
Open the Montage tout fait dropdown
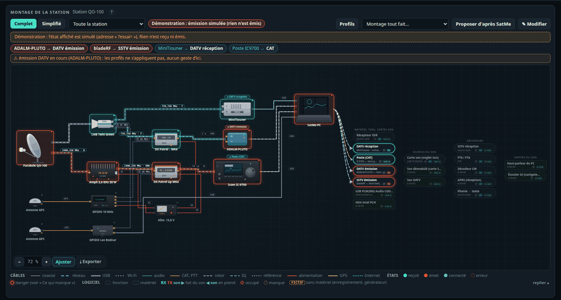pos(405,24)
